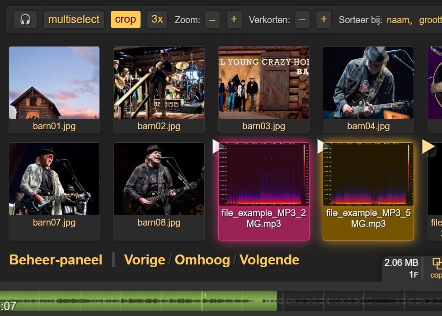Toggle the crop thumbnails option
Viewport: 442px width, 316px height.
(126, 19)
